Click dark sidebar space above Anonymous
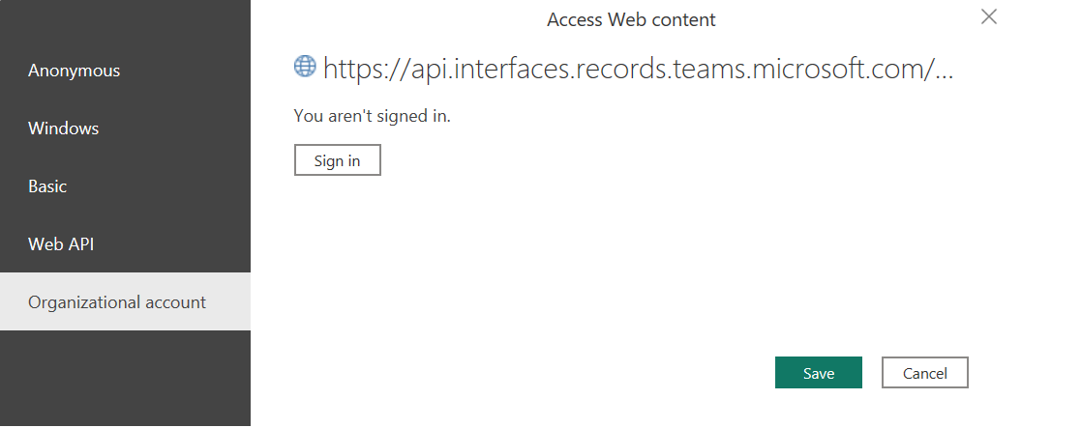 (x=125, y=24)
